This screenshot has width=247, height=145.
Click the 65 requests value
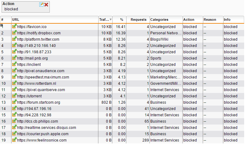147,121
